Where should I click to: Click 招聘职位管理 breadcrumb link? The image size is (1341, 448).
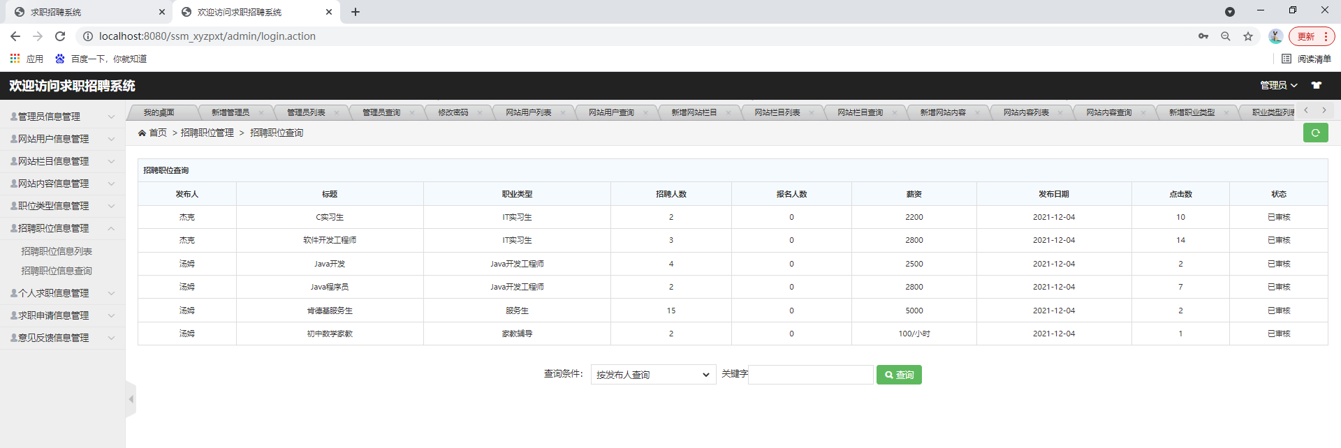pyautogui.click(x=207, y=133)
